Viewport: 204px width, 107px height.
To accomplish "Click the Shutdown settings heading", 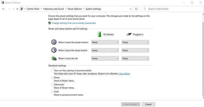I will coord(57,66).
